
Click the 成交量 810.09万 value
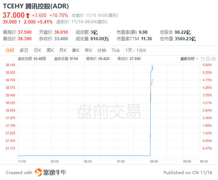pos(100,39)
